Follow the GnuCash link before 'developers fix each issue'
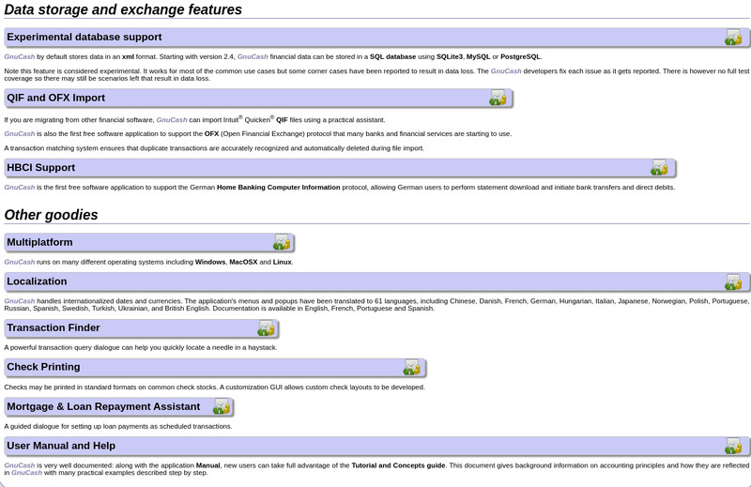The height and width of the screenshot is (487, 751). click(506, 71)
